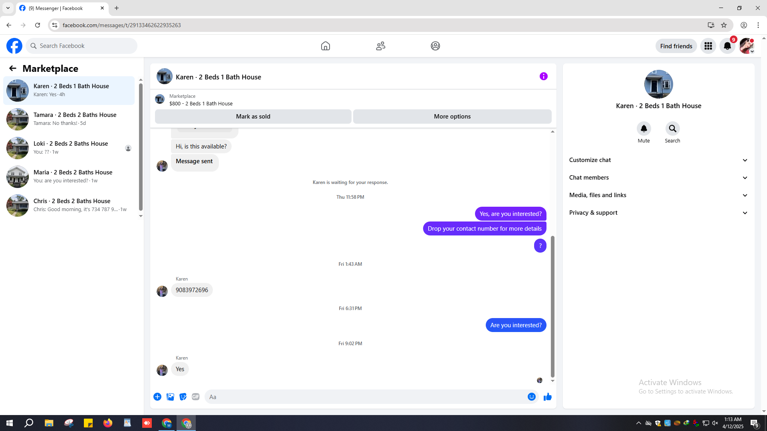Open the Windows Start menu

[10, 423]
